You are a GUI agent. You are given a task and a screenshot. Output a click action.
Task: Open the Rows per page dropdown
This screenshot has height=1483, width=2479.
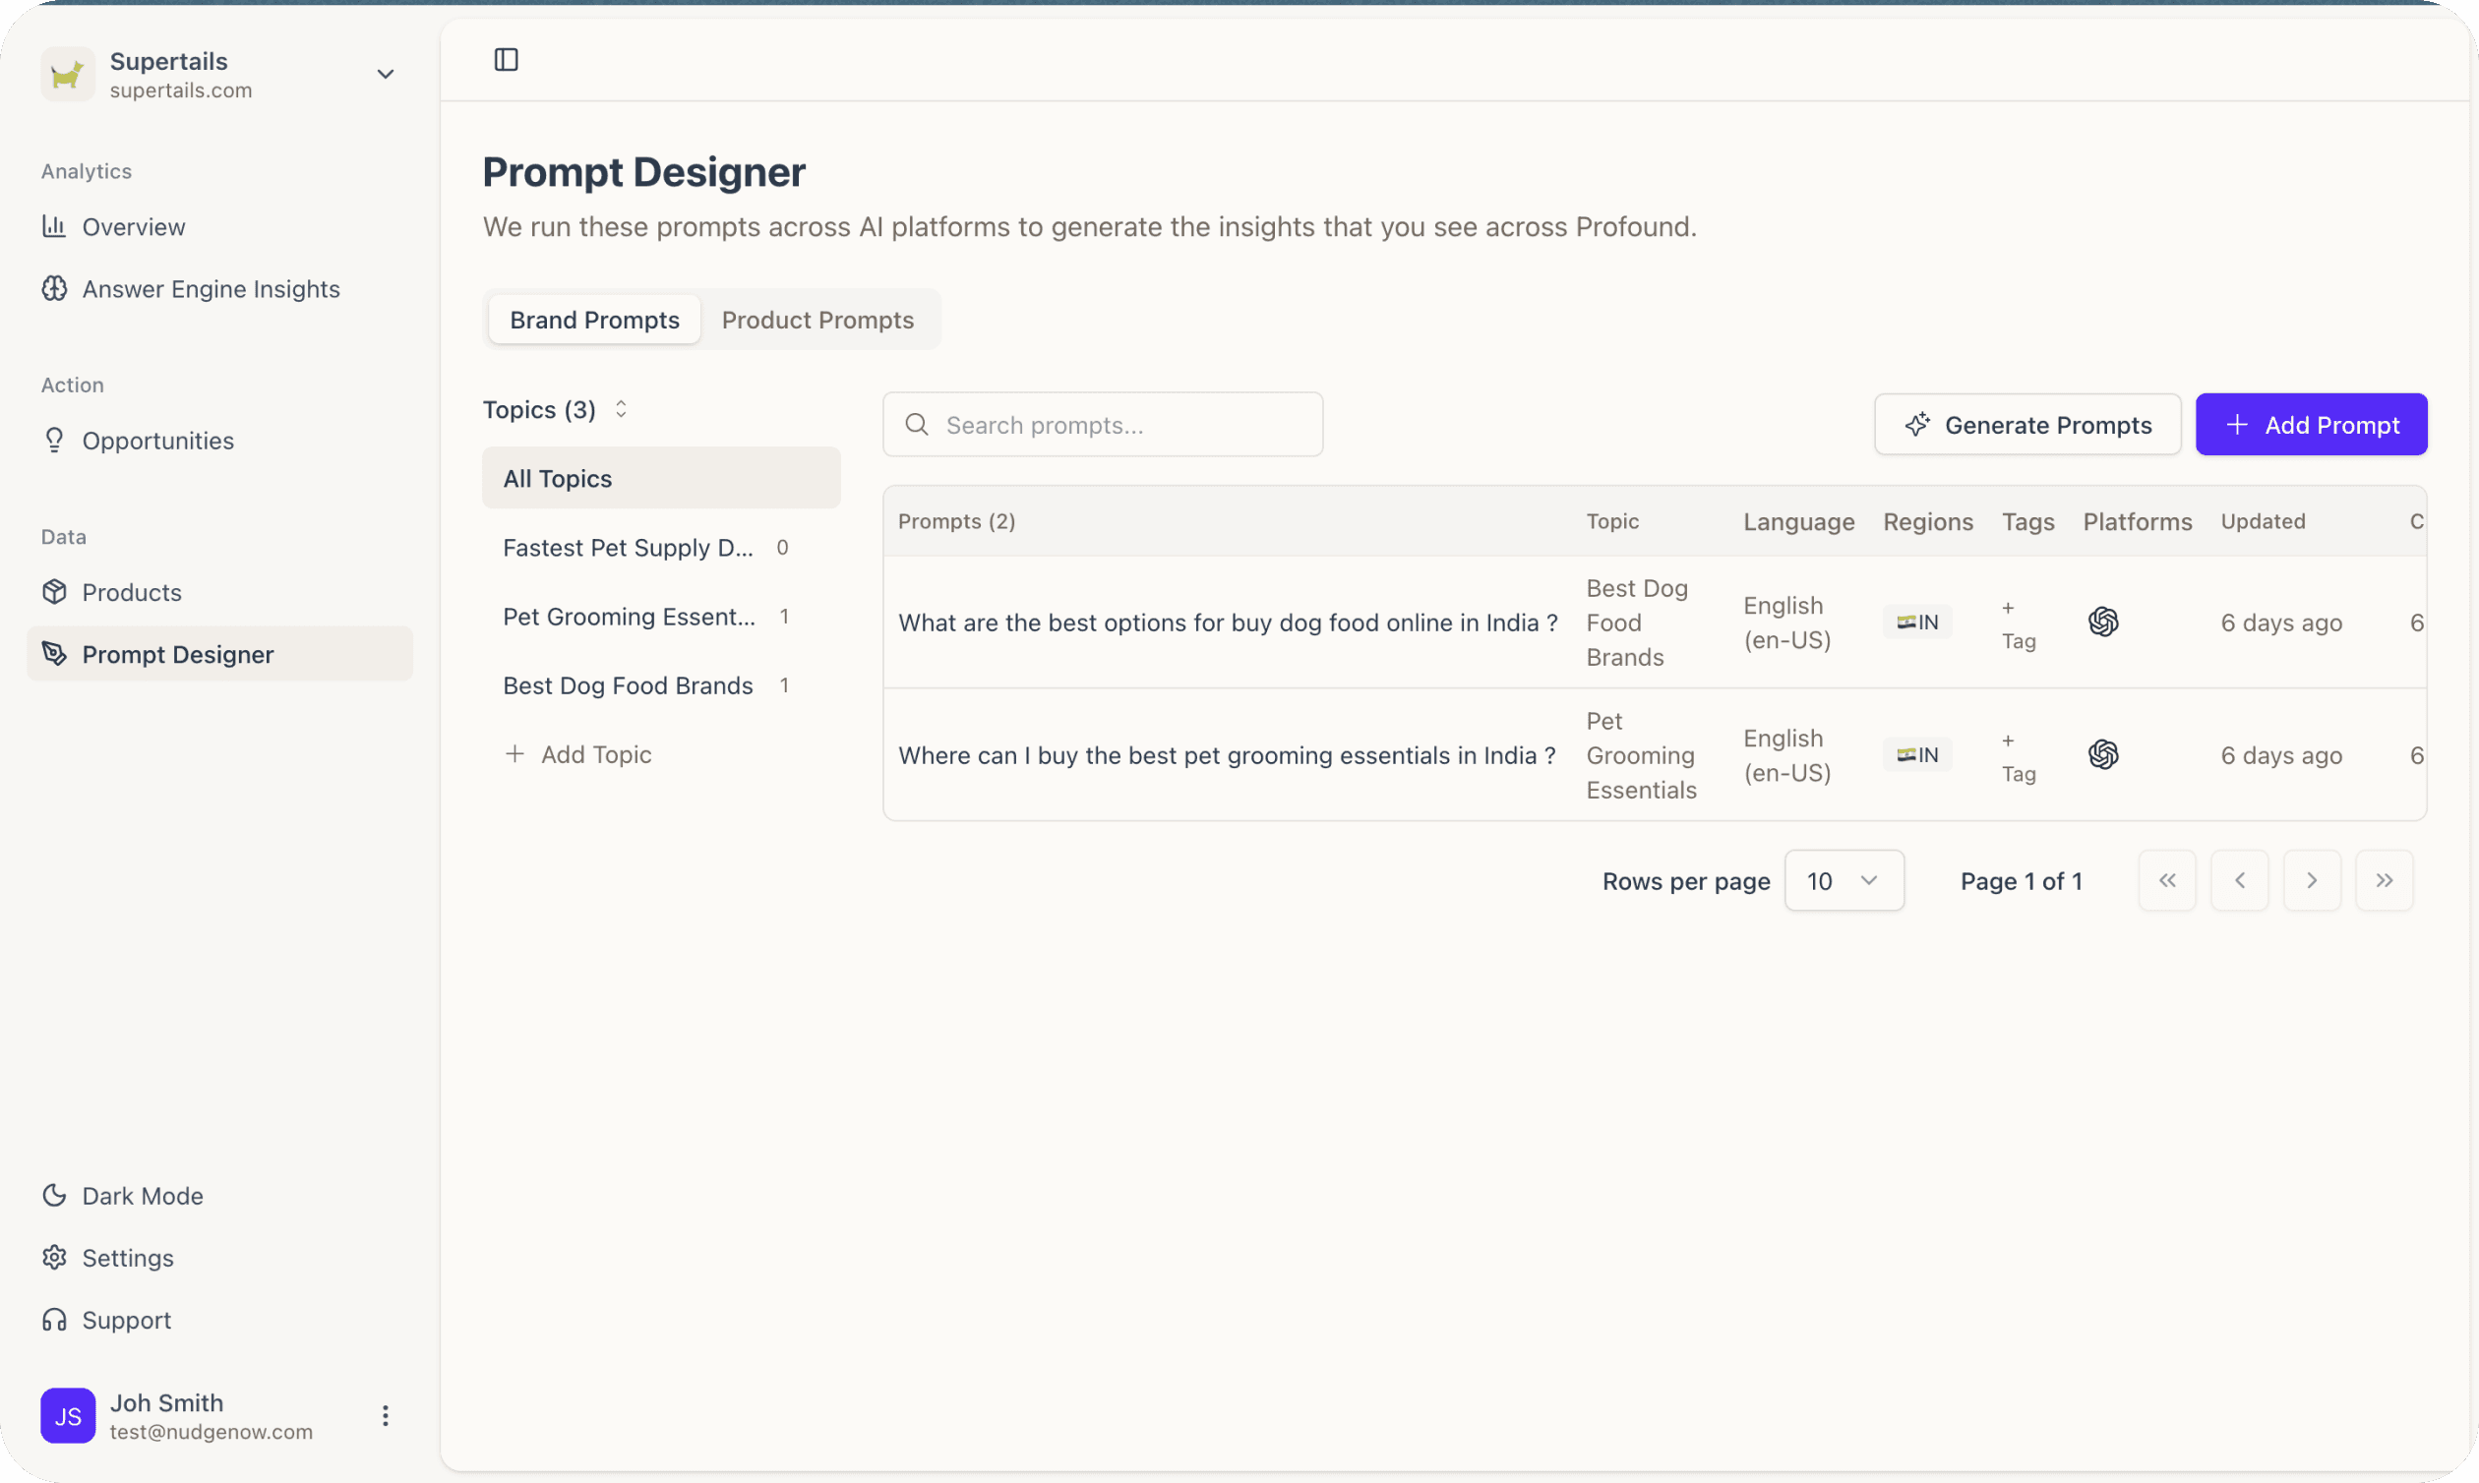[x=1844, y=880]
